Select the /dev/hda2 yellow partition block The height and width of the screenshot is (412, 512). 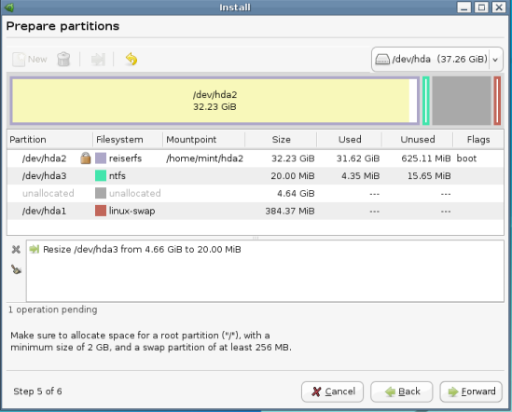214,101
